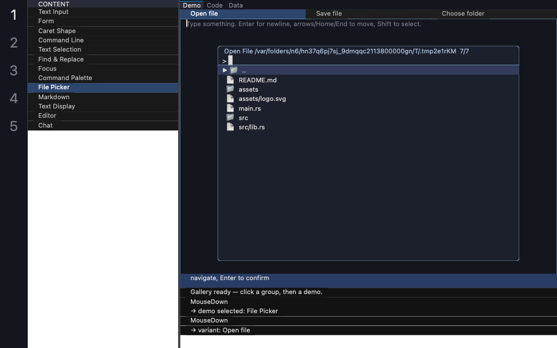Click the parent directory folder icon

(233, 70)
